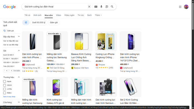This screenshot has width=194, height=109.
Task: Click the Baseus Việt Nam store icon
Action: coord(72,68)
